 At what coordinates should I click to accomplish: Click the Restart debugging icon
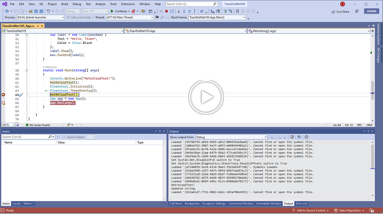tap(172, 11)
